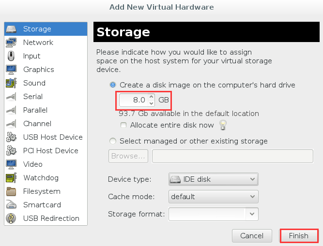Click the Finish button
Image resolution: width=323 pixels, height=246 pixels.
point(298,236)
